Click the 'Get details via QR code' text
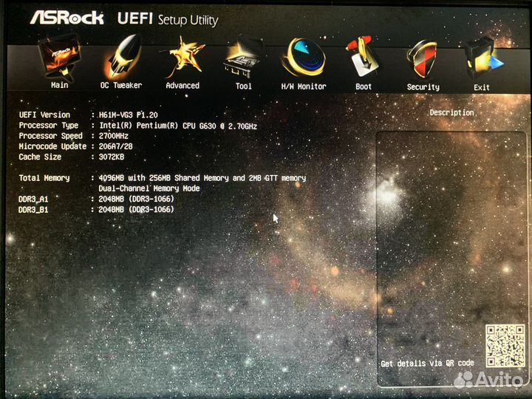Image resolution: width=532 pixels, height=399 pixels. point(427,364)
